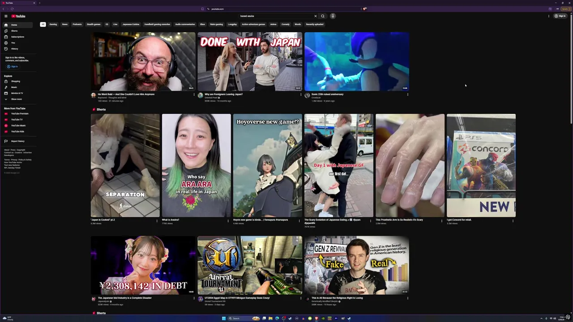Open Unreal Tournament video thumbnail
The image size is (573, 322).
250,265
